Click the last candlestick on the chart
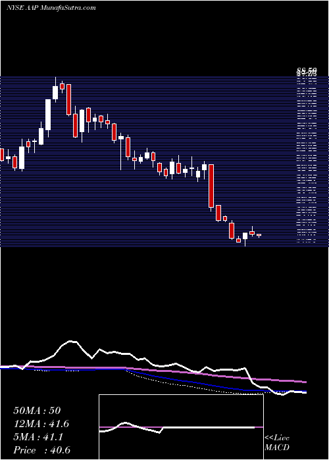The height and width of the screenshot is (460, 329). click(x=259, y=235)
